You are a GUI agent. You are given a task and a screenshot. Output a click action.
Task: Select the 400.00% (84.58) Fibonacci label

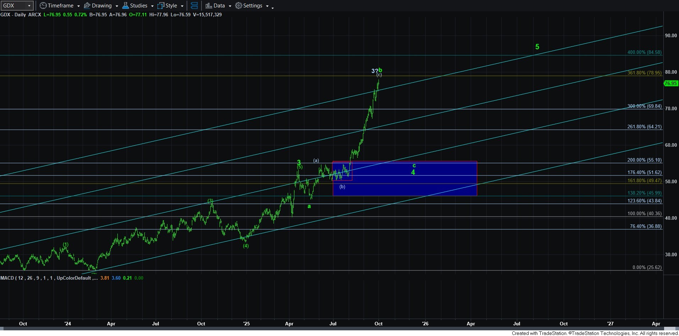[x=644, y=52]
